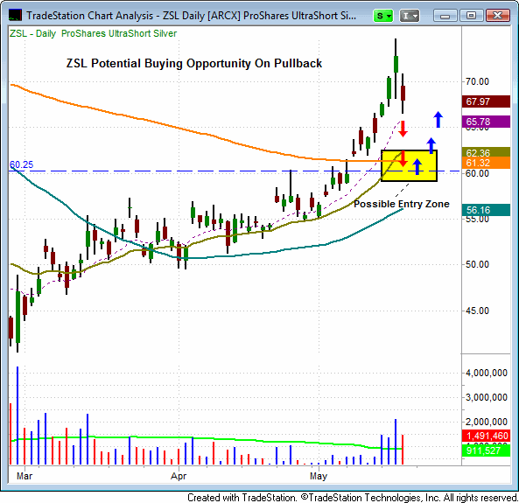
Task: Select the chart title 'ZSL Potential Buying Opportunity On Pullback'
Action: click(194, 63)
